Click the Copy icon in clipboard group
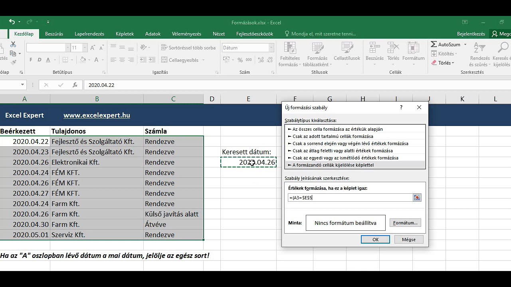This screenshot has height=287, width=511. 13,53
